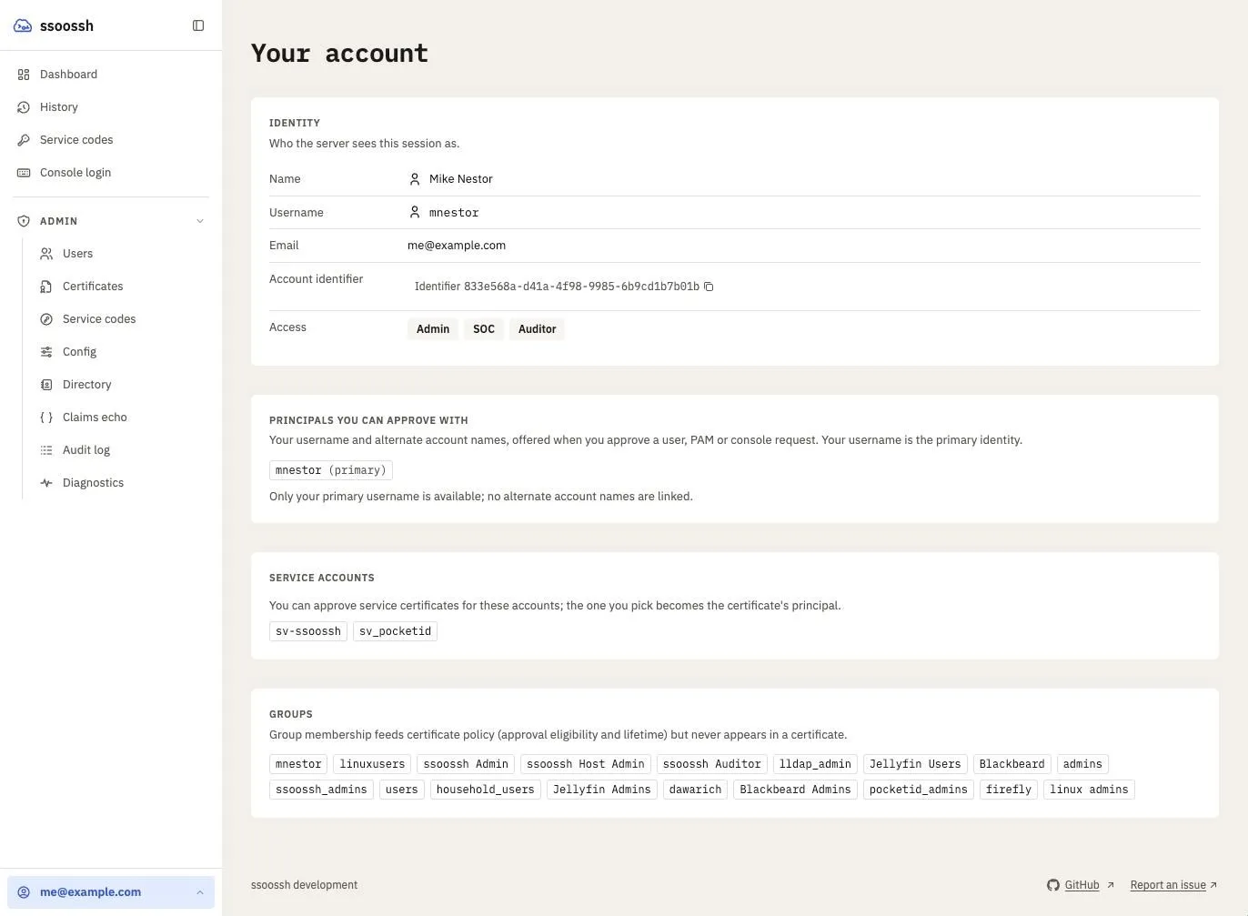Click the Admin access badge

[433, 329]
